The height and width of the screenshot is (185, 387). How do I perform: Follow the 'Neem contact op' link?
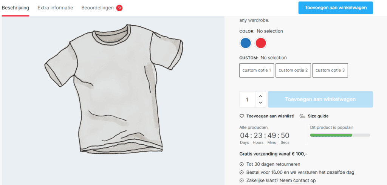tap(297, 181)
